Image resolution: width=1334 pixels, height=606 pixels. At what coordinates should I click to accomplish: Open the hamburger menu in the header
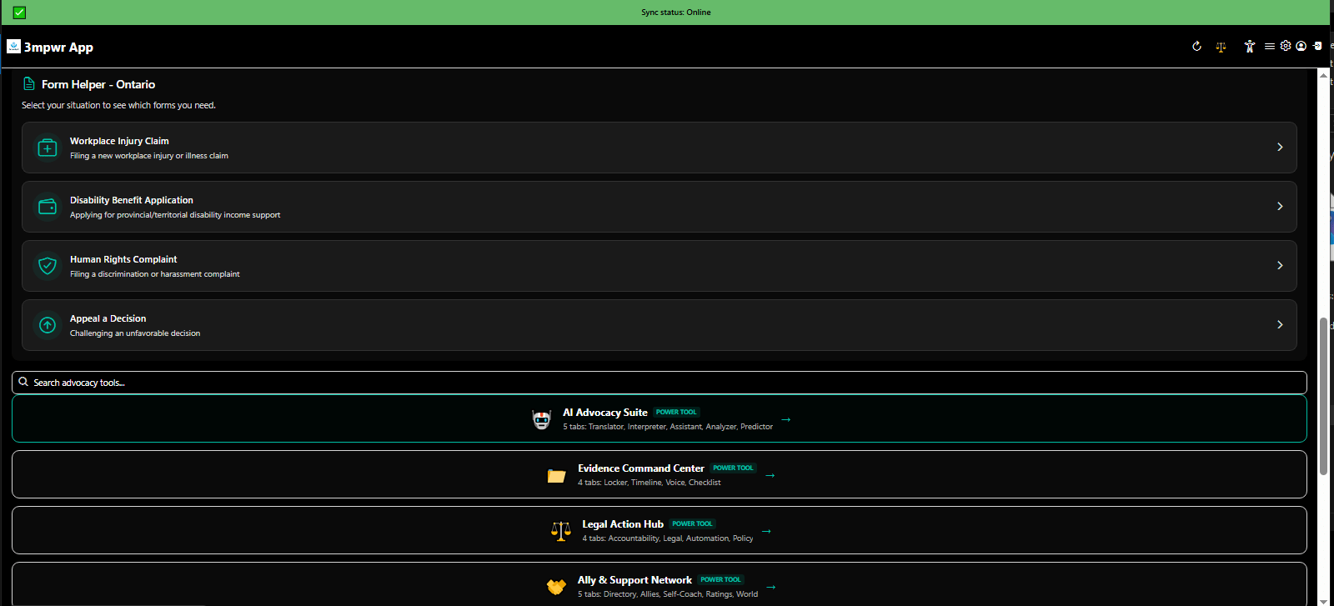[1269, 47]
